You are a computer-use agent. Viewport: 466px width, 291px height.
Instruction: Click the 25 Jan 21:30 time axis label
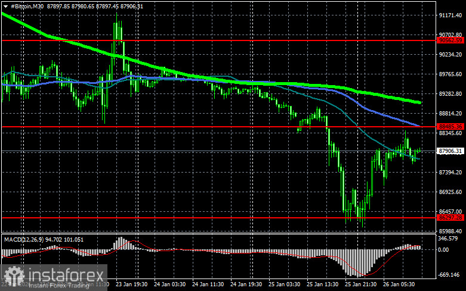pyautogui.click(x=360, y=284)
